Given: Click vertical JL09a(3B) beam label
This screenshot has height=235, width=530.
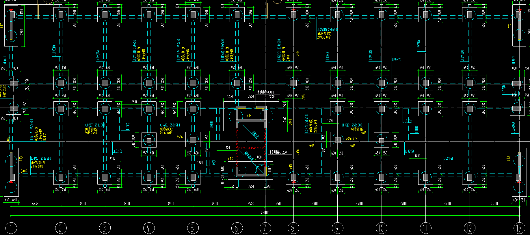Looking at the screenshot, I should (x=178, y=50).
